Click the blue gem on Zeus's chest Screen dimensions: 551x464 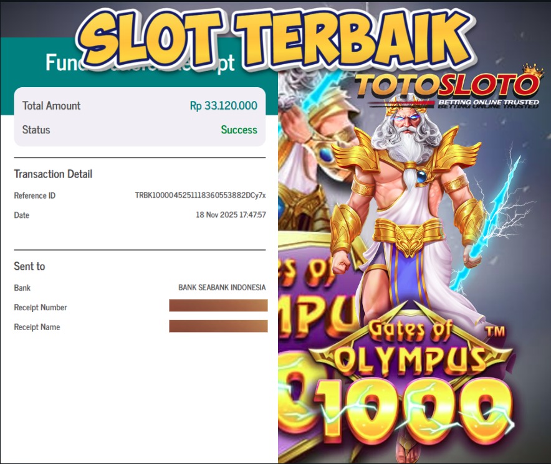pyautogui.click(x=422, y=176)
